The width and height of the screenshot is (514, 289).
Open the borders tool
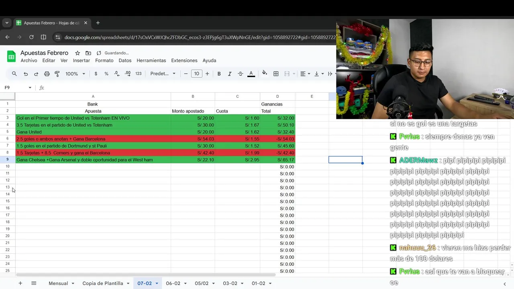click(x=276, y=74)
